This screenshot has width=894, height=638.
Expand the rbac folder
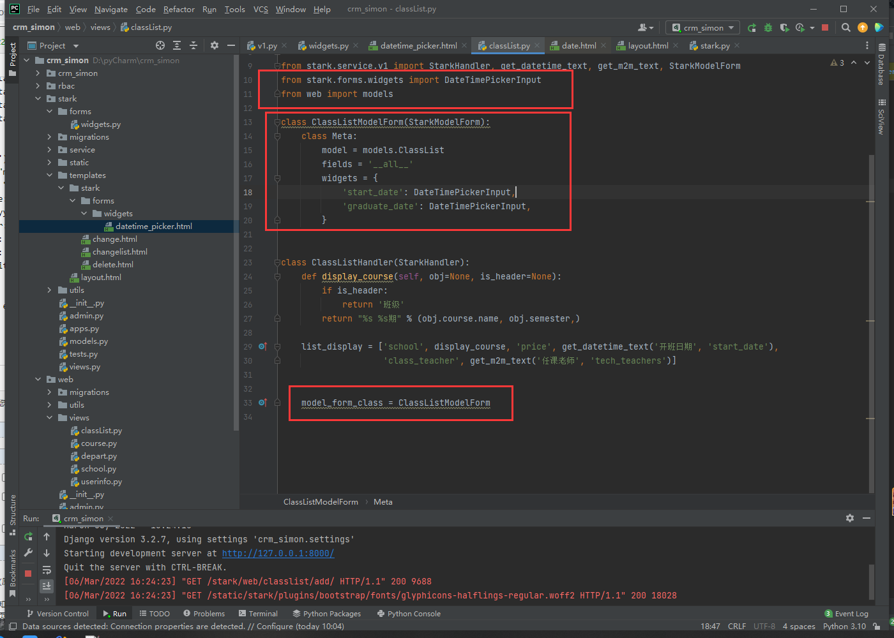tap(38, 85)
